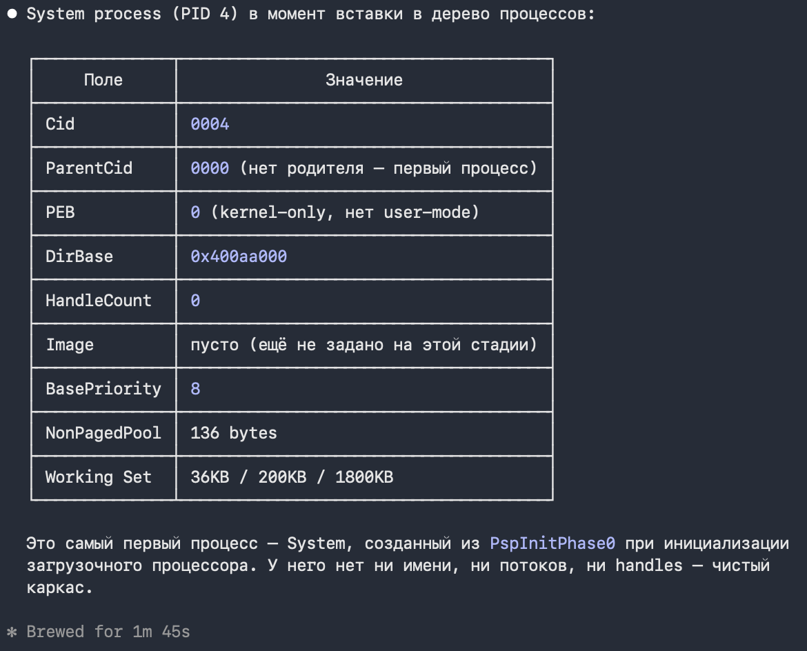Click the Working Set sizes cell
Screen dimensions: 807x651
point(364,478)
